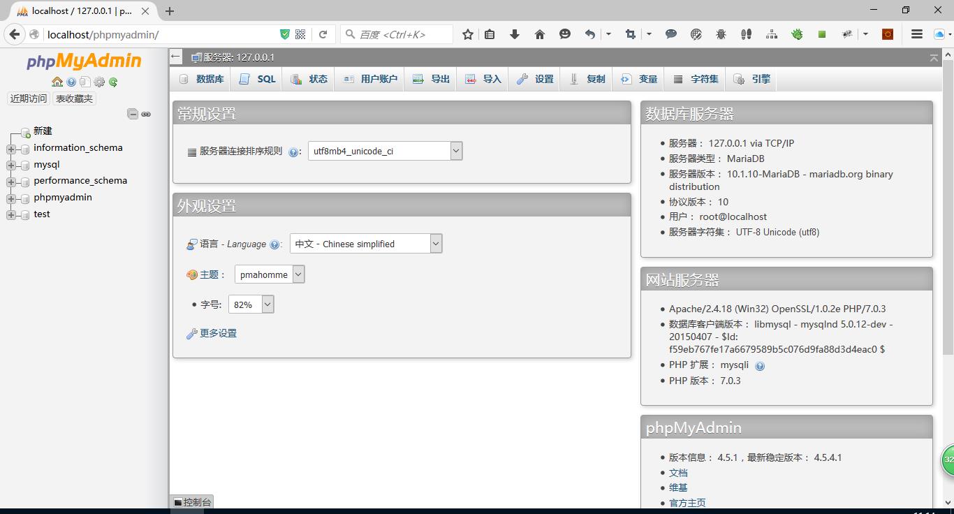Click 新建 to create a new database
Screen dimensions: 954x514
[43, 131]
